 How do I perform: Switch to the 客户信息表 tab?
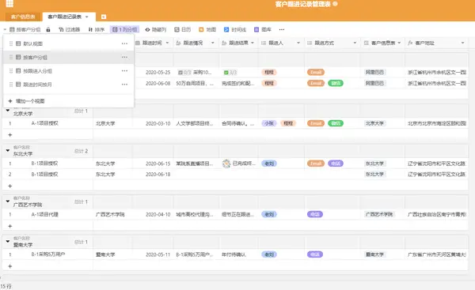point(23,17)
